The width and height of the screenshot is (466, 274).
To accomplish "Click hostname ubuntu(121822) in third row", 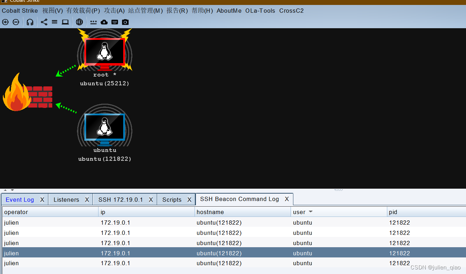I will coord(219,243).
